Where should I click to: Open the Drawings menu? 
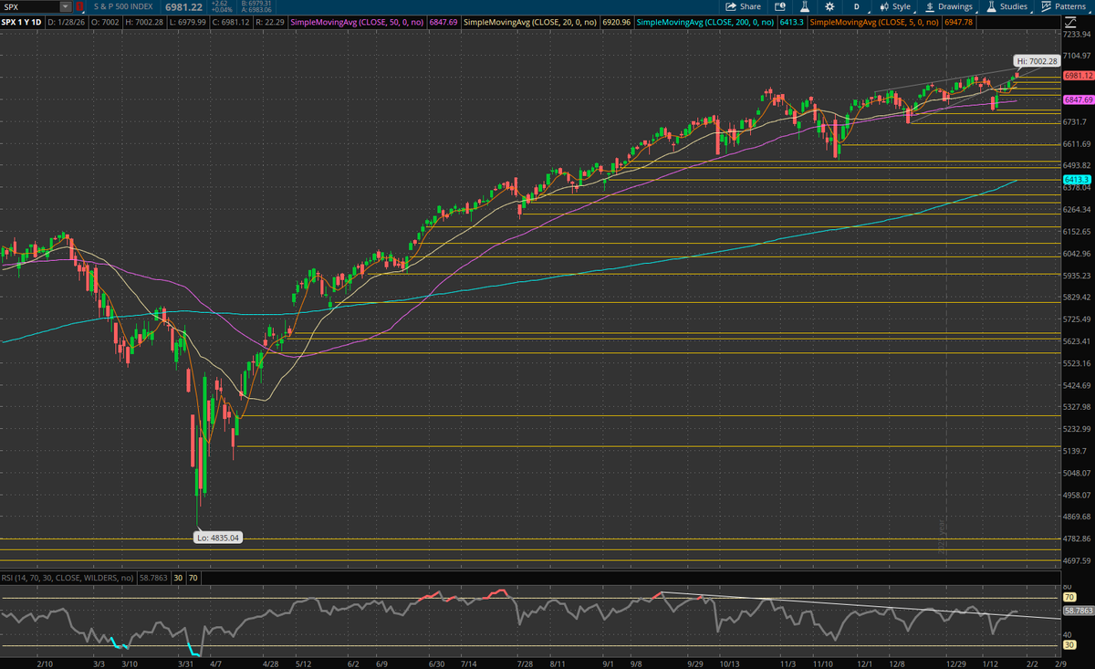950,6
